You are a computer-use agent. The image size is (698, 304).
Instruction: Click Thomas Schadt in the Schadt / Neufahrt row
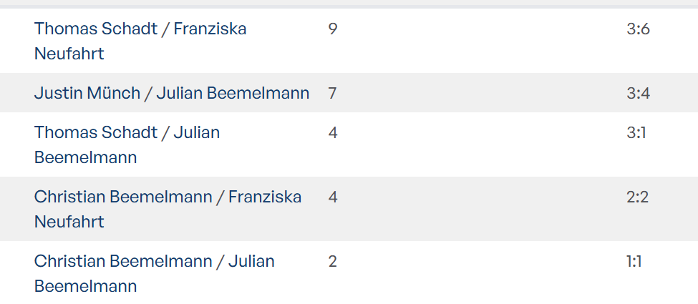95,29
